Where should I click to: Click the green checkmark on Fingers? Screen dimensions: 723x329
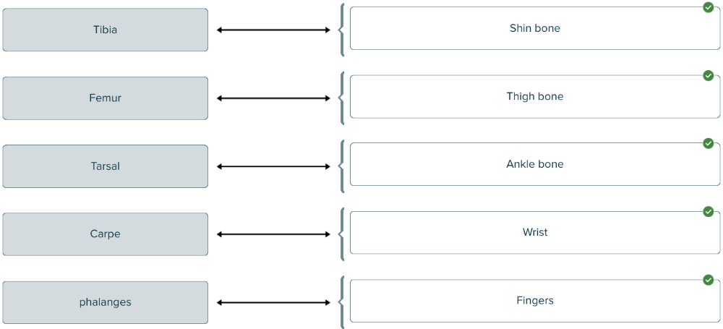708,280
